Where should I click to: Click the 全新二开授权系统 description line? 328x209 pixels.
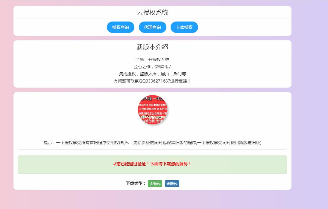tap(152, 60)
